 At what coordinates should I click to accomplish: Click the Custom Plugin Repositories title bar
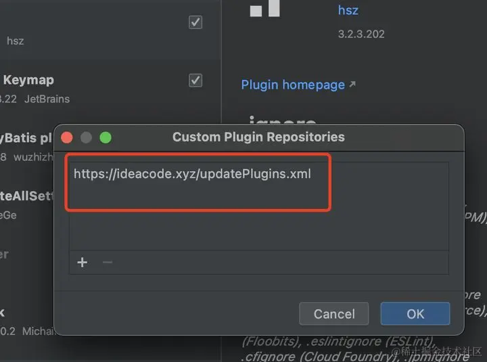point(258,137)
